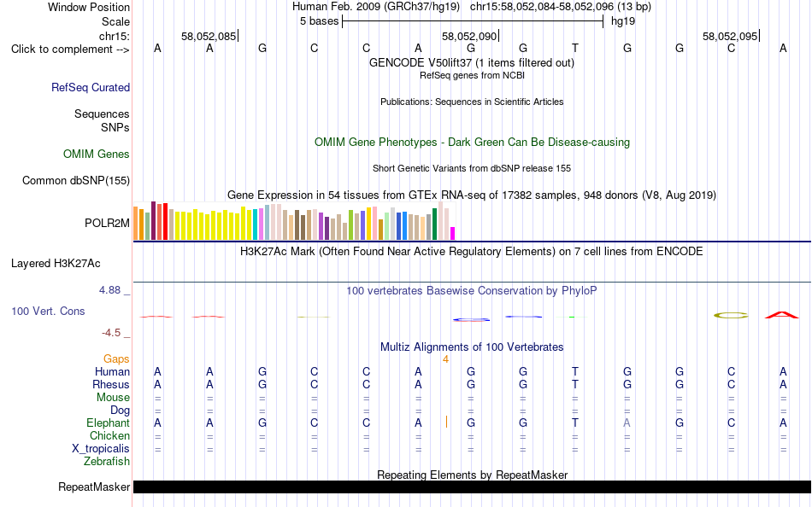Click the black RepeatMasker element bar

(473, 487)
